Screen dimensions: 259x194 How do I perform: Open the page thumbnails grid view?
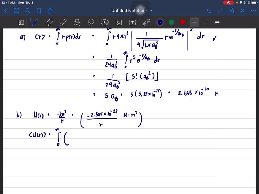click(17, 11)
